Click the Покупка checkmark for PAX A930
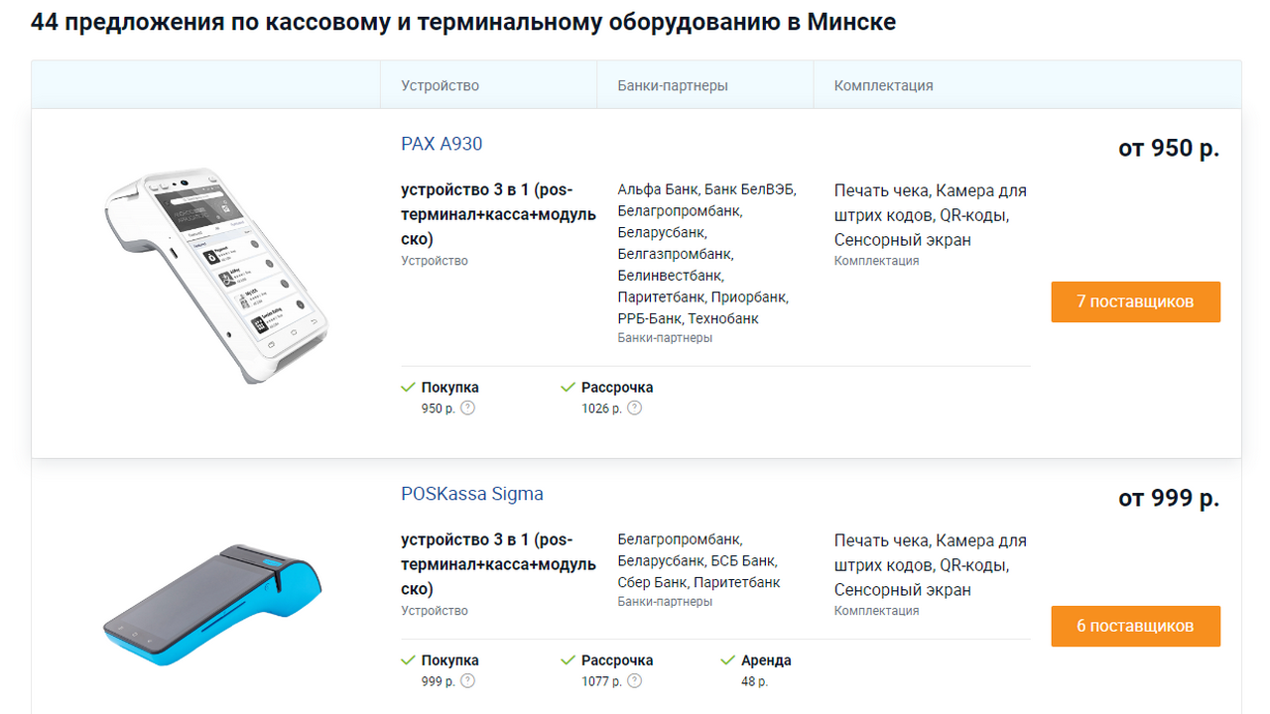Viewport: 1270px width, 714px height. click(408, 387)
